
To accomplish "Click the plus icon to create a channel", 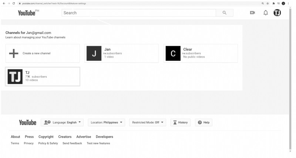I will pos(14,53).
